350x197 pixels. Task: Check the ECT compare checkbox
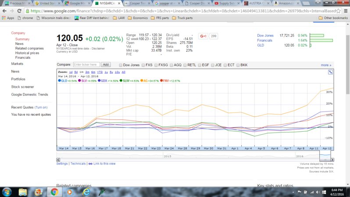(x=225, y=65)
